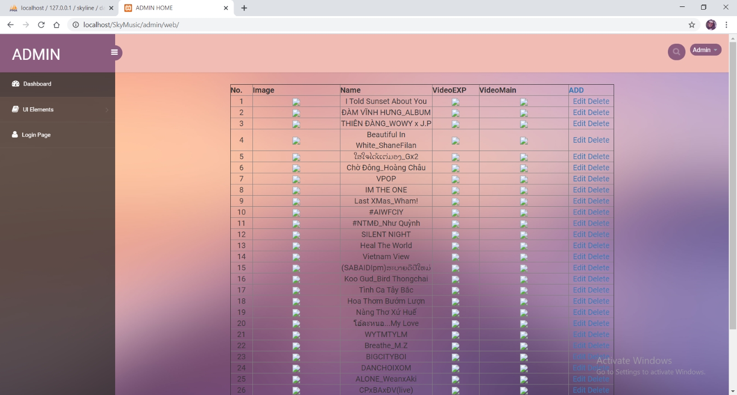This screenshot has width=737, height=395.
Task: Bookmark this page with star icon
Action: click(x=692, y=25)
